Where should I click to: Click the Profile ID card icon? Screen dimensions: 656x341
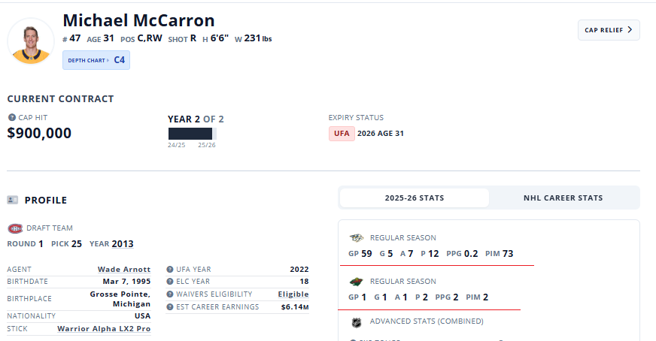pyautogui.click(x=13, y=201)
